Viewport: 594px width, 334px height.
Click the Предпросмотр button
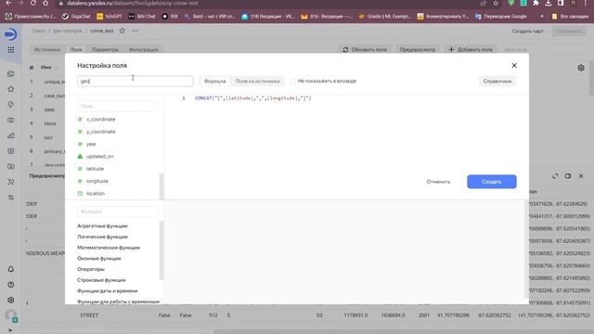point(417,49)
